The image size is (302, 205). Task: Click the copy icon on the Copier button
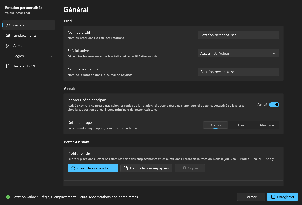click(184, 168)
